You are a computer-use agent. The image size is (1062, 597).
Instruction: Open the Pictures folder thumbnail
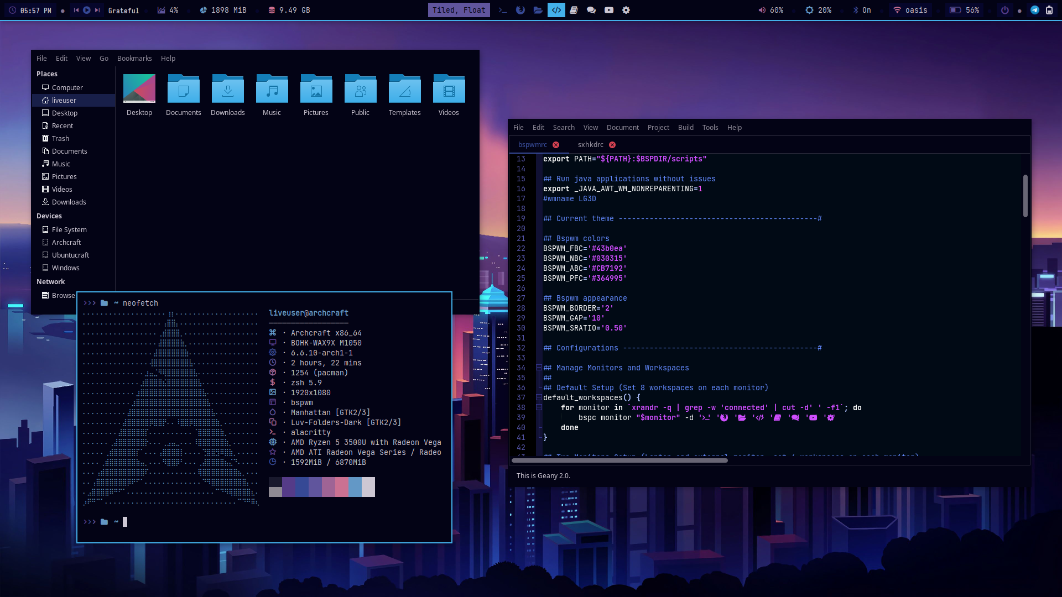pyautogui.click(x=316, y=95)
